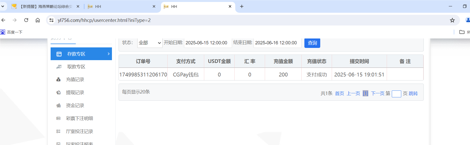Click the 支付方式 column header
This screenshot has width=470, height=145.
pyautogui.click(x=186, y=61)
